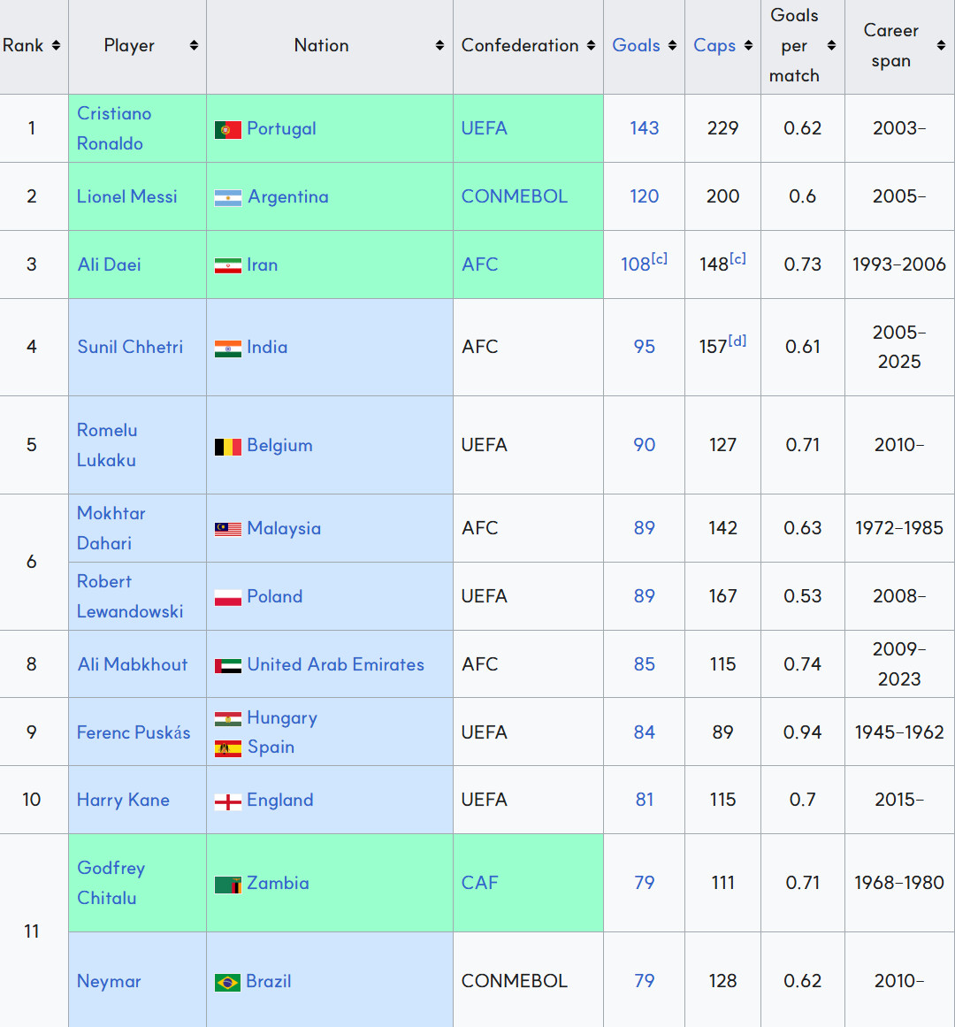Click the Belgium flag icon

click(228, 447)
